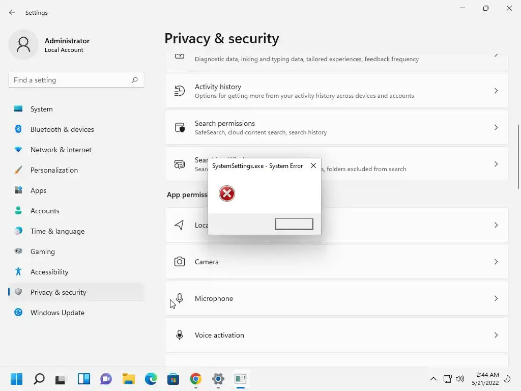Viewport: 521px width, 391px height.
Task: Click the Search permissions icon
Action: pyautogui.click(x=180, y=127)
